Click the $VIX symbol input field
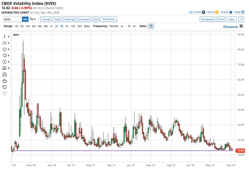The height and width of the screenshot is (172, 249). pyautogui.click(x=12, y=19)
